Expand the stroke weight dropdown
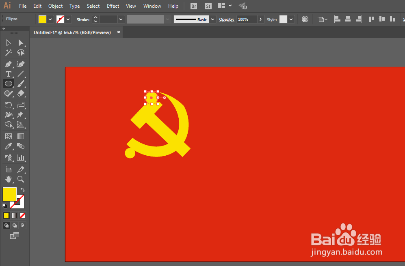 [x=121, y=19]
